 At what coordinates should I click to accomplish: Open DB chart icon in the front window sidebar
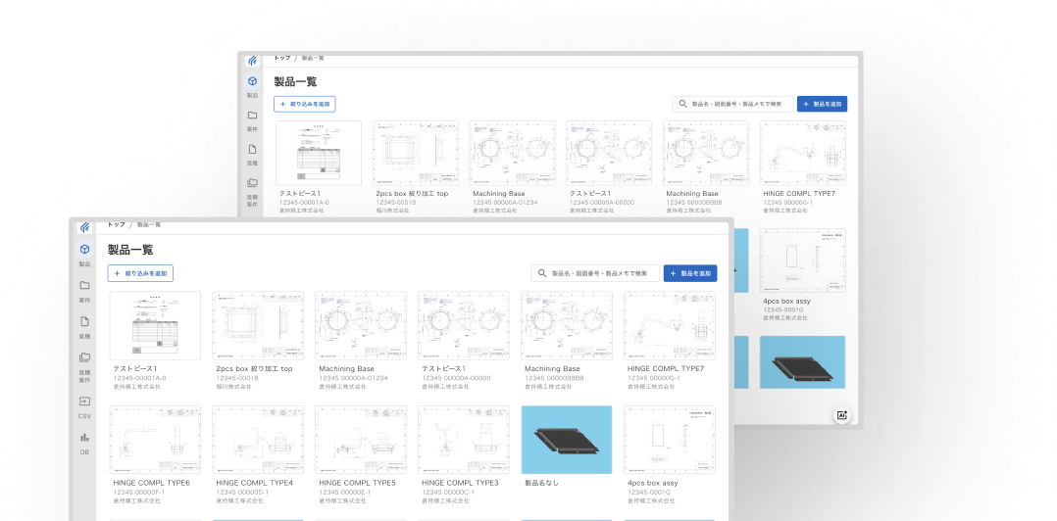click(84, 443)
